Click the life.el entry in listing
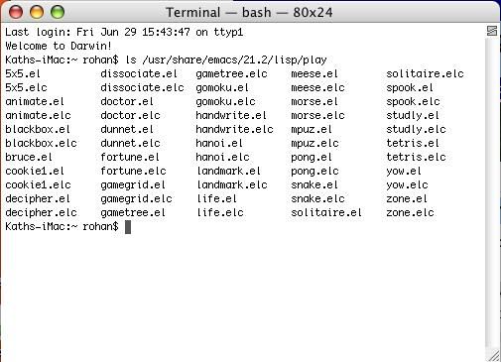The image size is (501, 362). [x=217, y=198]
